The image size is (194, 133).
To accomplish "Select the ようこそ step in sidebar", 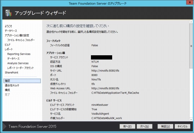I will 8,26.
